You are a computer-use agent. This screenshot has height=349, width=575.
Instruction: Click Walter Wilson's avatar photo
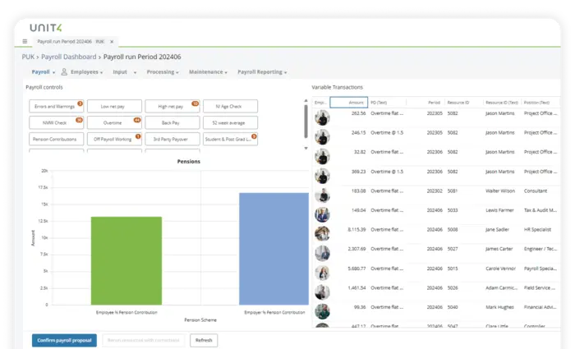(322, 195)
